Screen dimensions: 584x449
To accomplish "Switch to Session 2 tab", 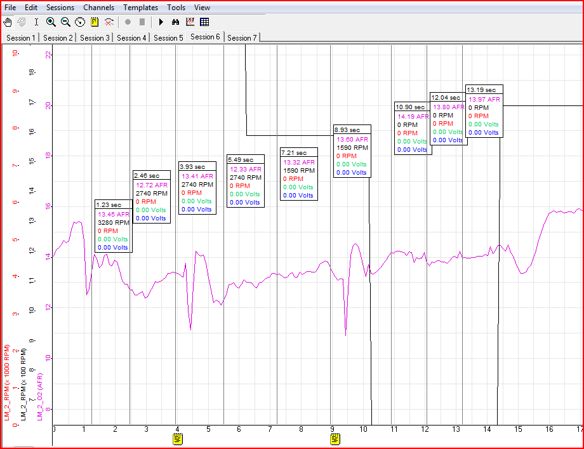I will click(x=58, y=38).
